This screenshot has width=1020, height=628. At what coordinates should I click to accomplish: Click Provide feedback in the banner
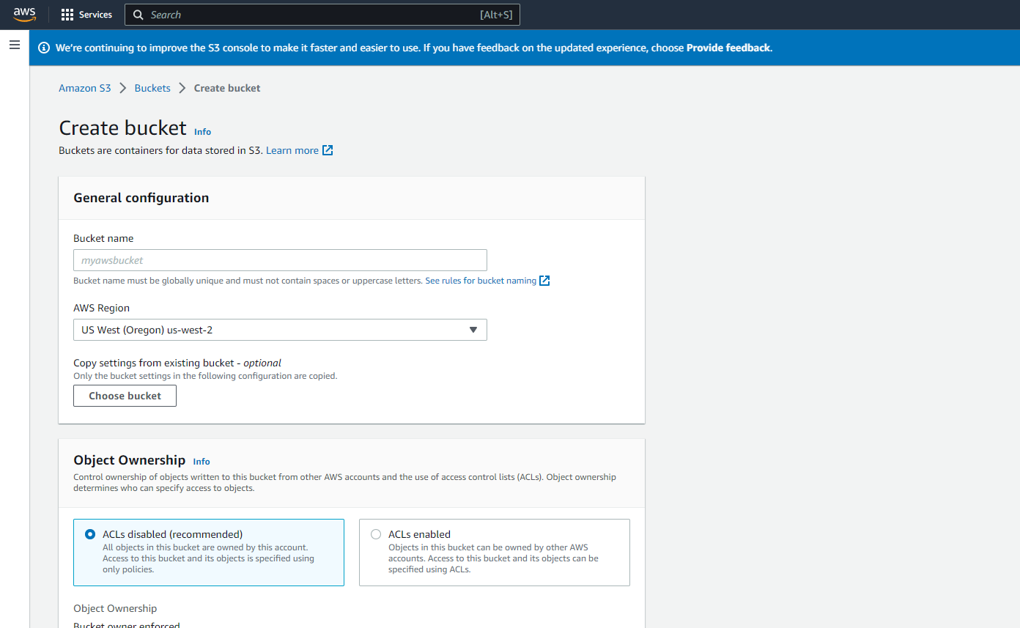[728, 48]
